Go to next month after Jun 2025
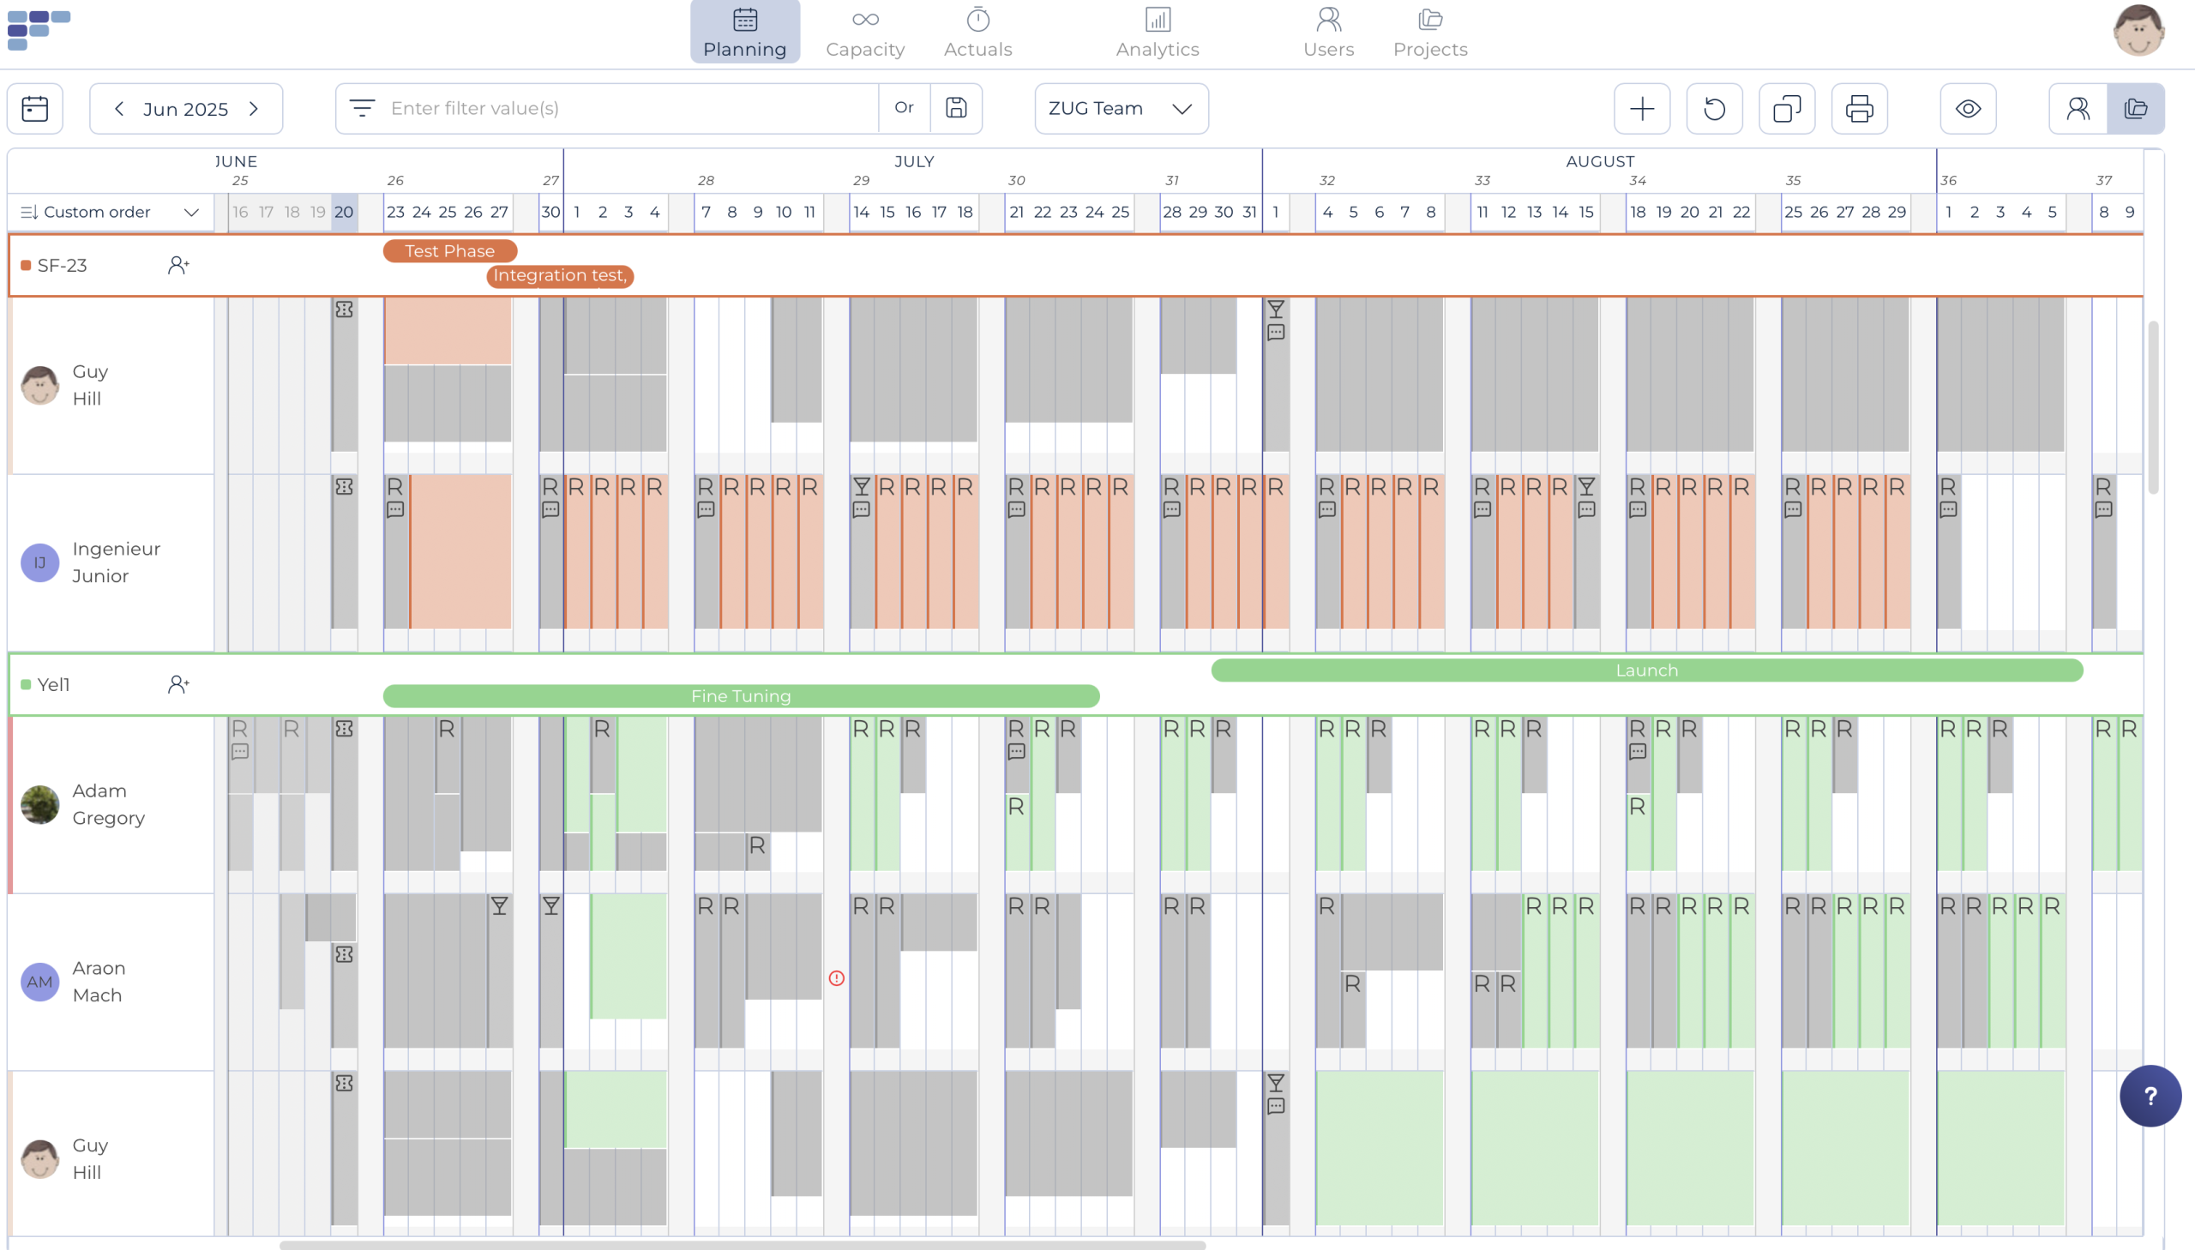Viewport: 2195px width, 1250px height. click(253, 108)
